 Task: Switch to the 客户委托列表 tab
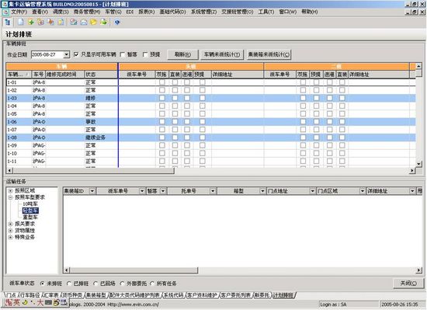click(x=235, y=295)
